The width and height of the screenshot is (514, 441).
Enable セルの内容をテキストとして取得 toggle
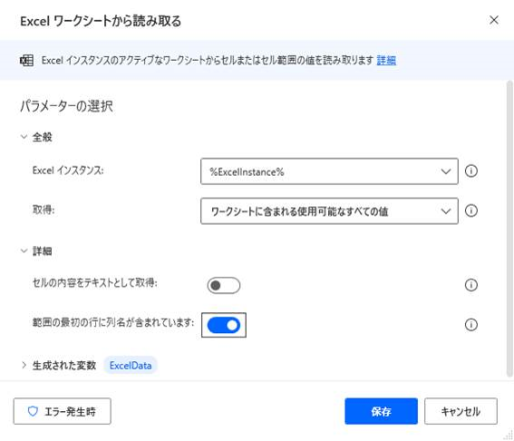pyautogui.click(x=224, y=286)
